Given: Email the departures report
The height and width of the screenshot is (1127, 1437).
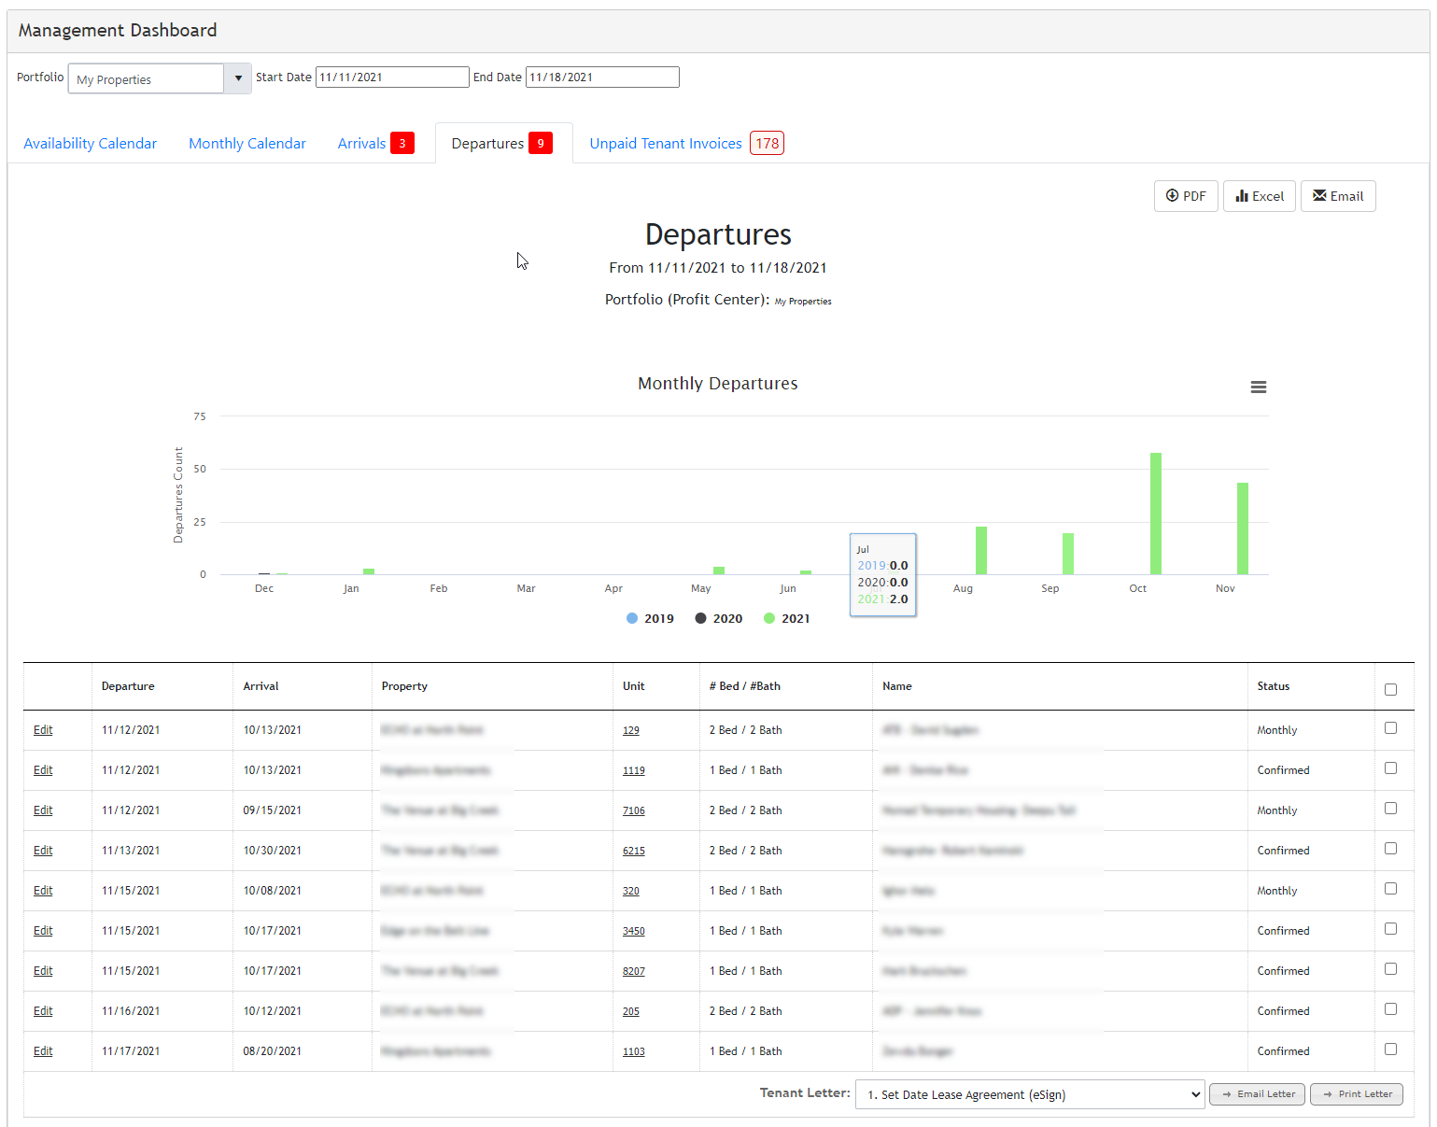Looking at the screenshot, I should click(x=1338, y=196).
